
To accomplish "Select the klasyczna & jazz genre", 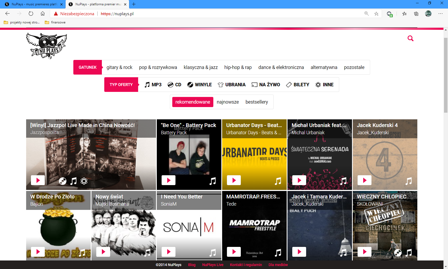I will pyautogui.click(x=201, y=67).
